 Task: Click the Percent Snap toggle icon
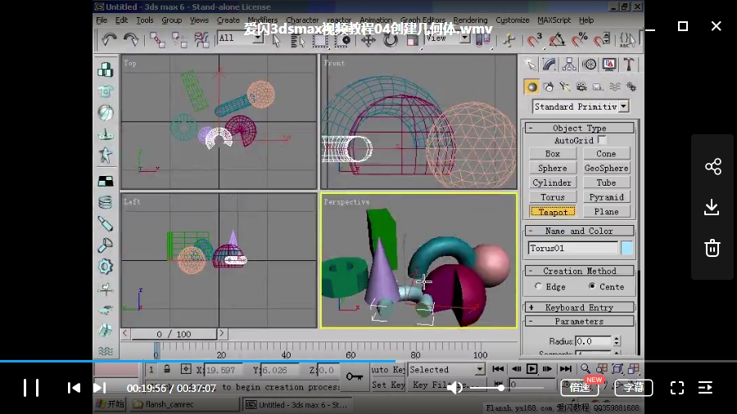coord(580,40)
